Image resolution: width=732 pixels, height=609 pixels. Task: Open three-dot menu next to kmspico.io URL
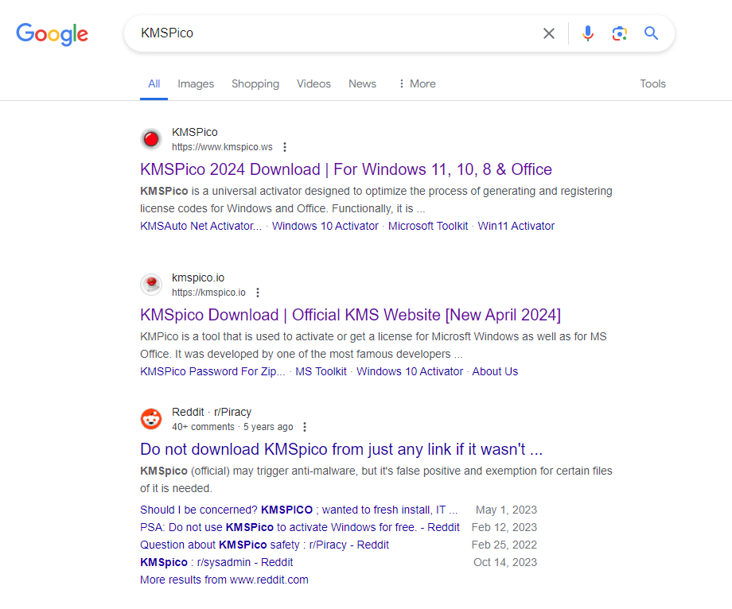(x=258, y=293)
